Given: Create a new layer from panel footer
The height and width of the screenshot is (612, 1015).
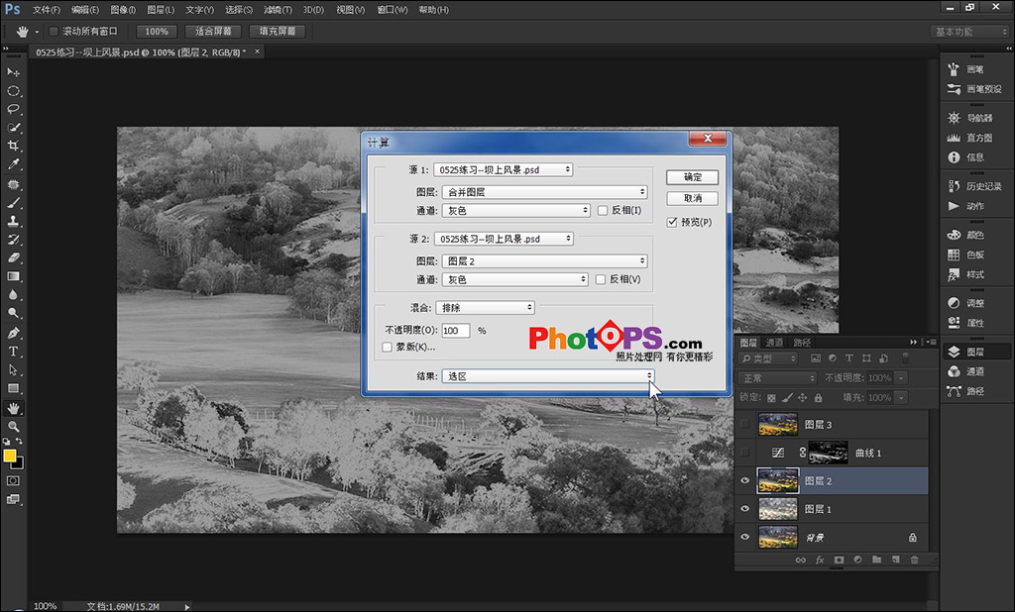Looking at the screenshot, I should click(x=895, y=560).
